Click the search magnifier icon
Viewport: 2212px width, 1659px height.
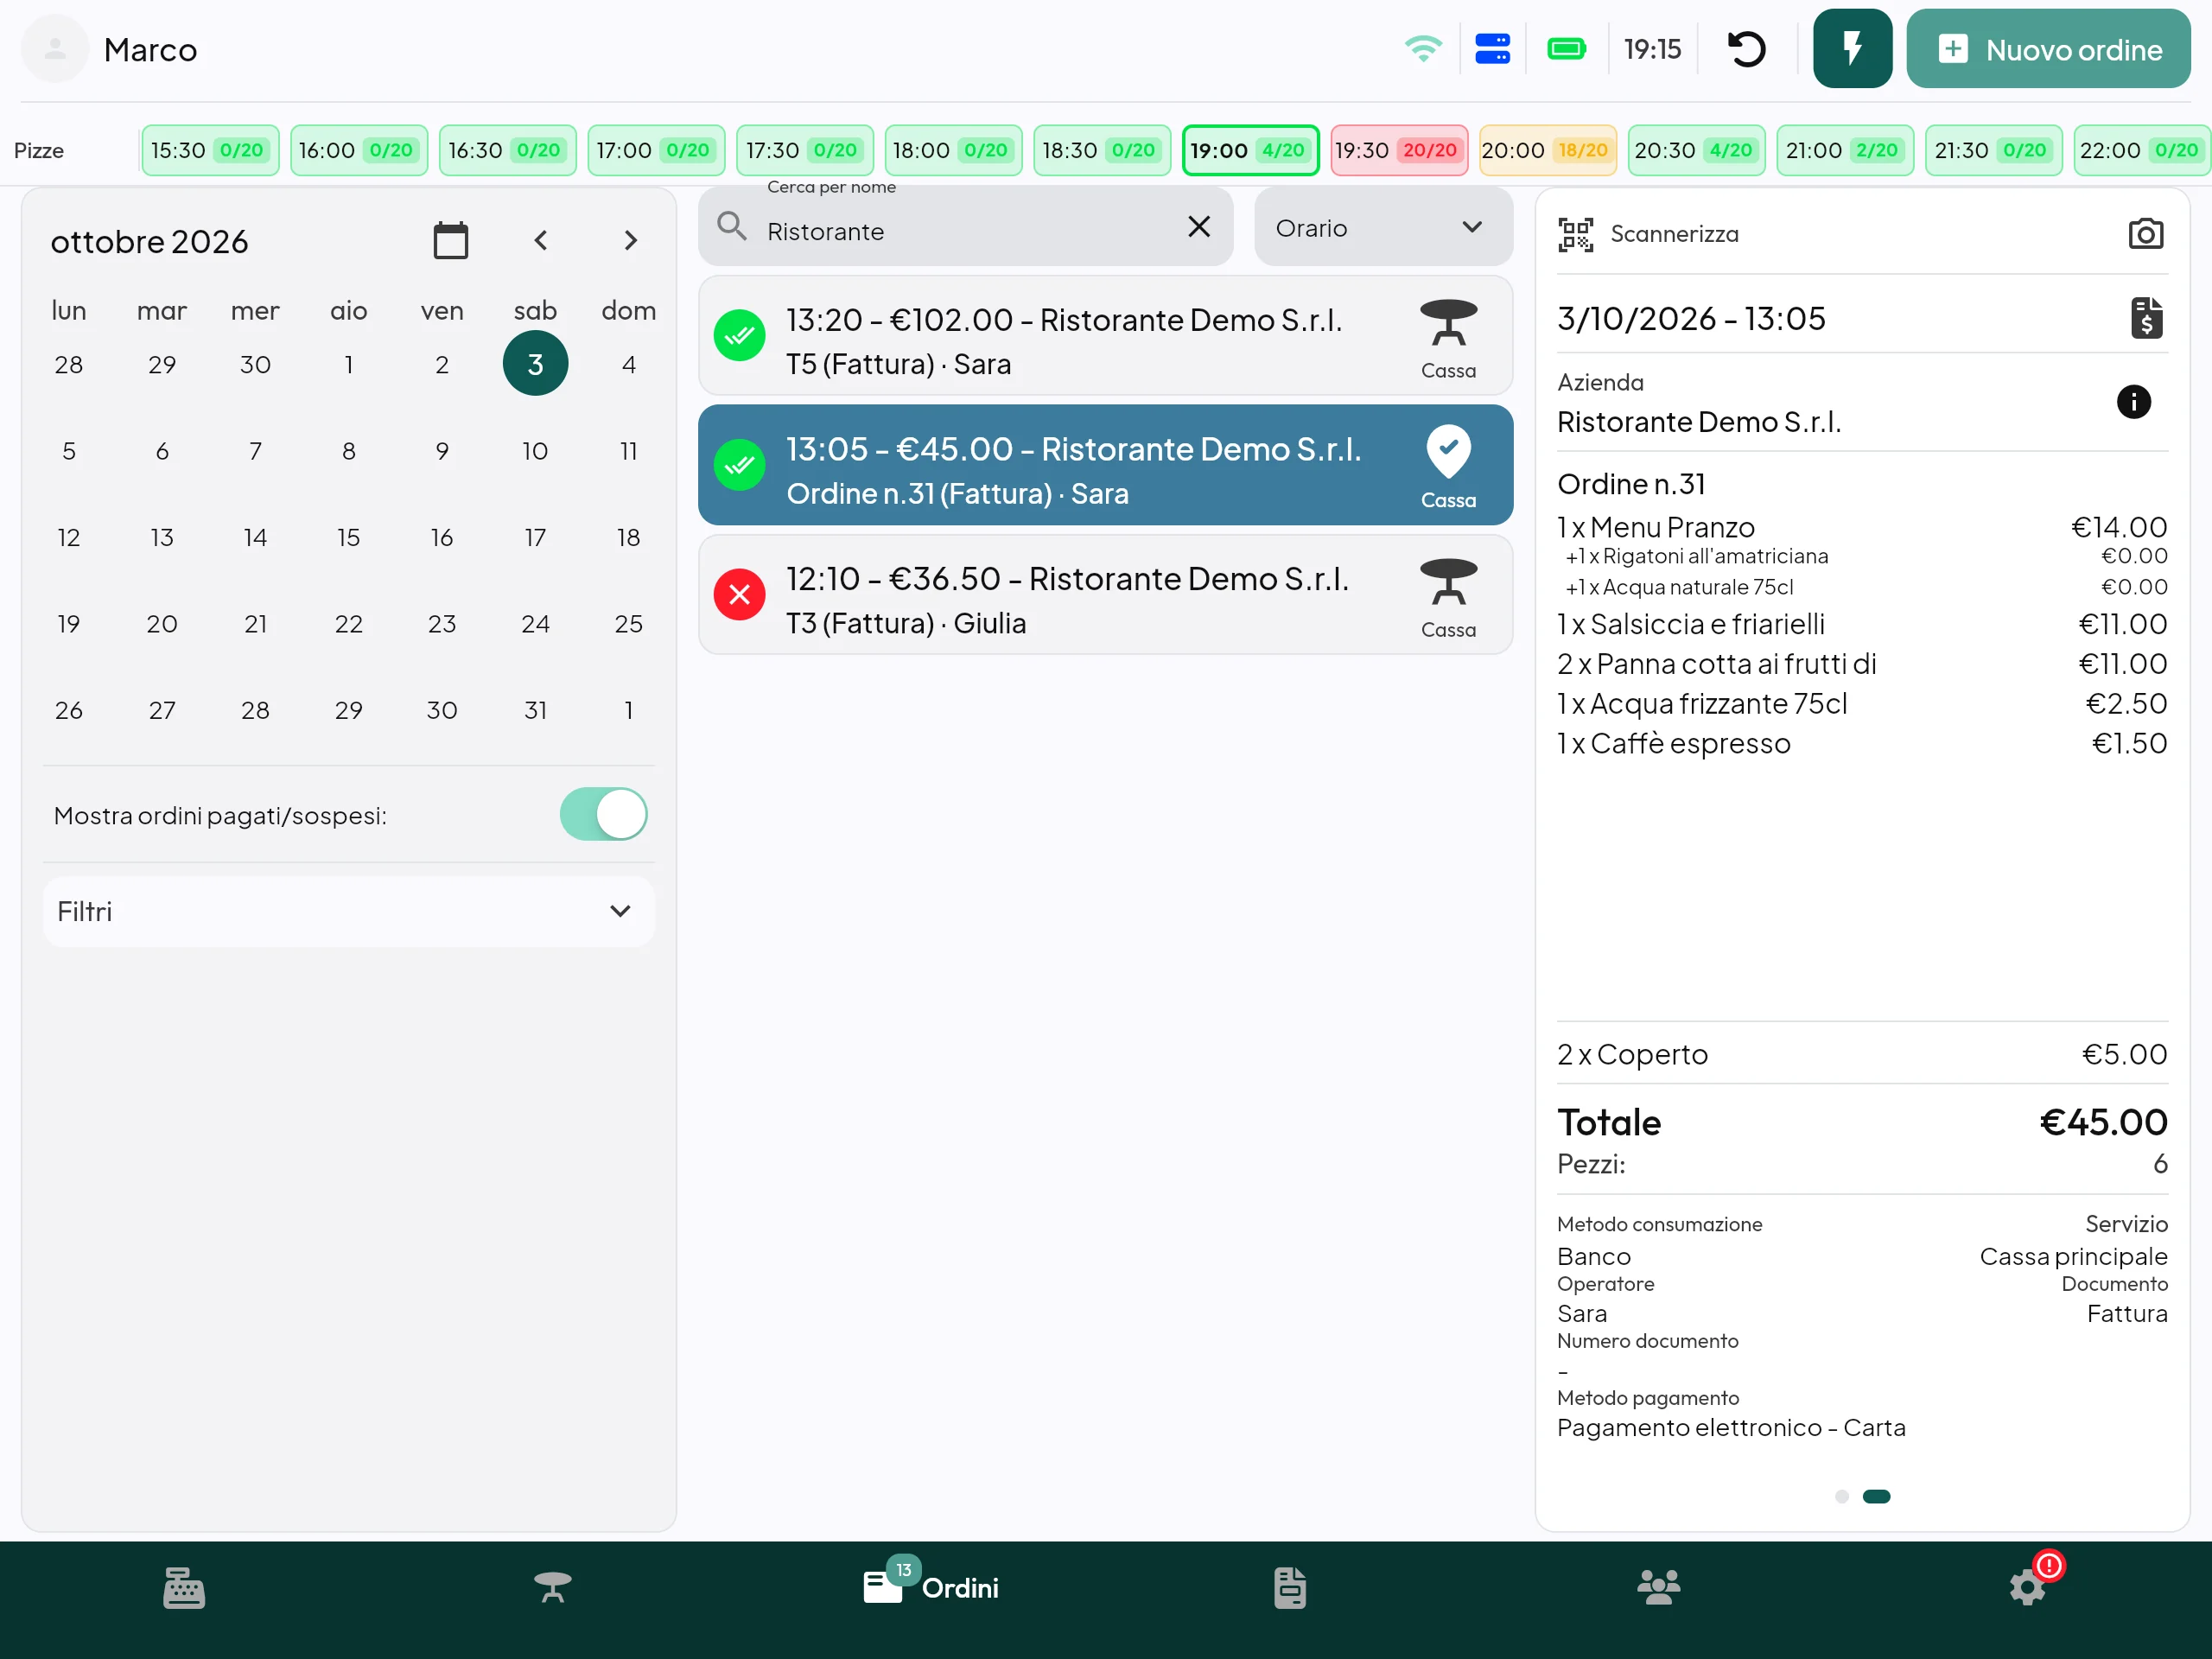pos(732,226)
